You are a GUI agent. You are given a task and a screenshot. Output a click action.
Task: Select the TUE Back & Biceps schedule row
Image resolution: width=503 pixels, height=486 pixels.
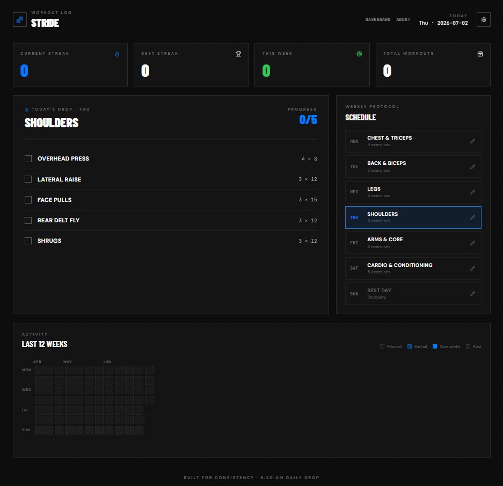coord(413,166)
